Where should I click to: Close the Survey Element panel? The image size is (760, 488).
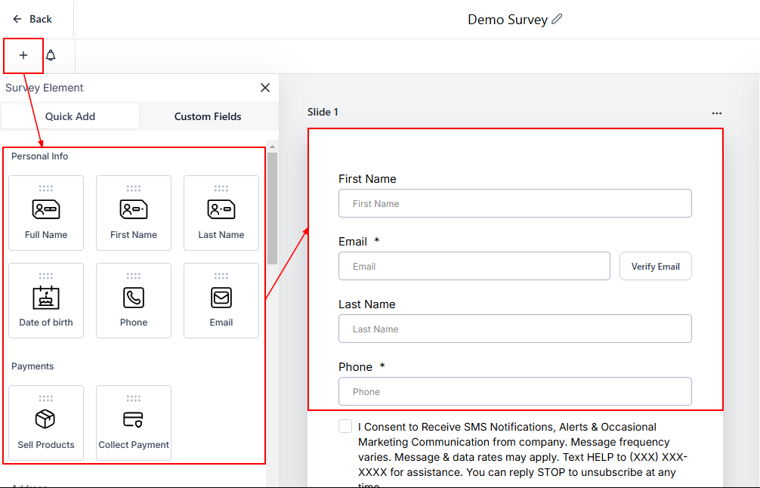point(265,88)
